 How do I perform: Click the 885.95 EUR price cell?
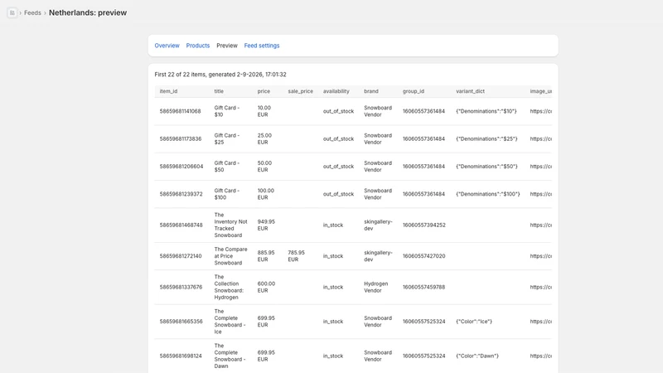pos(266,256)
